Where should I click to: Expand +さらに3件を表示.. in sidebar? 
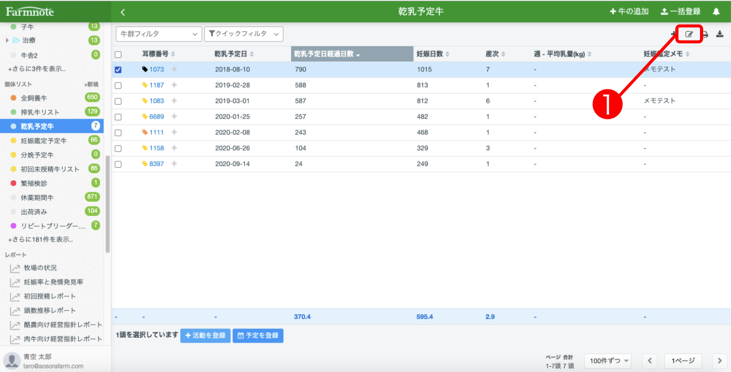click(37, 69)
